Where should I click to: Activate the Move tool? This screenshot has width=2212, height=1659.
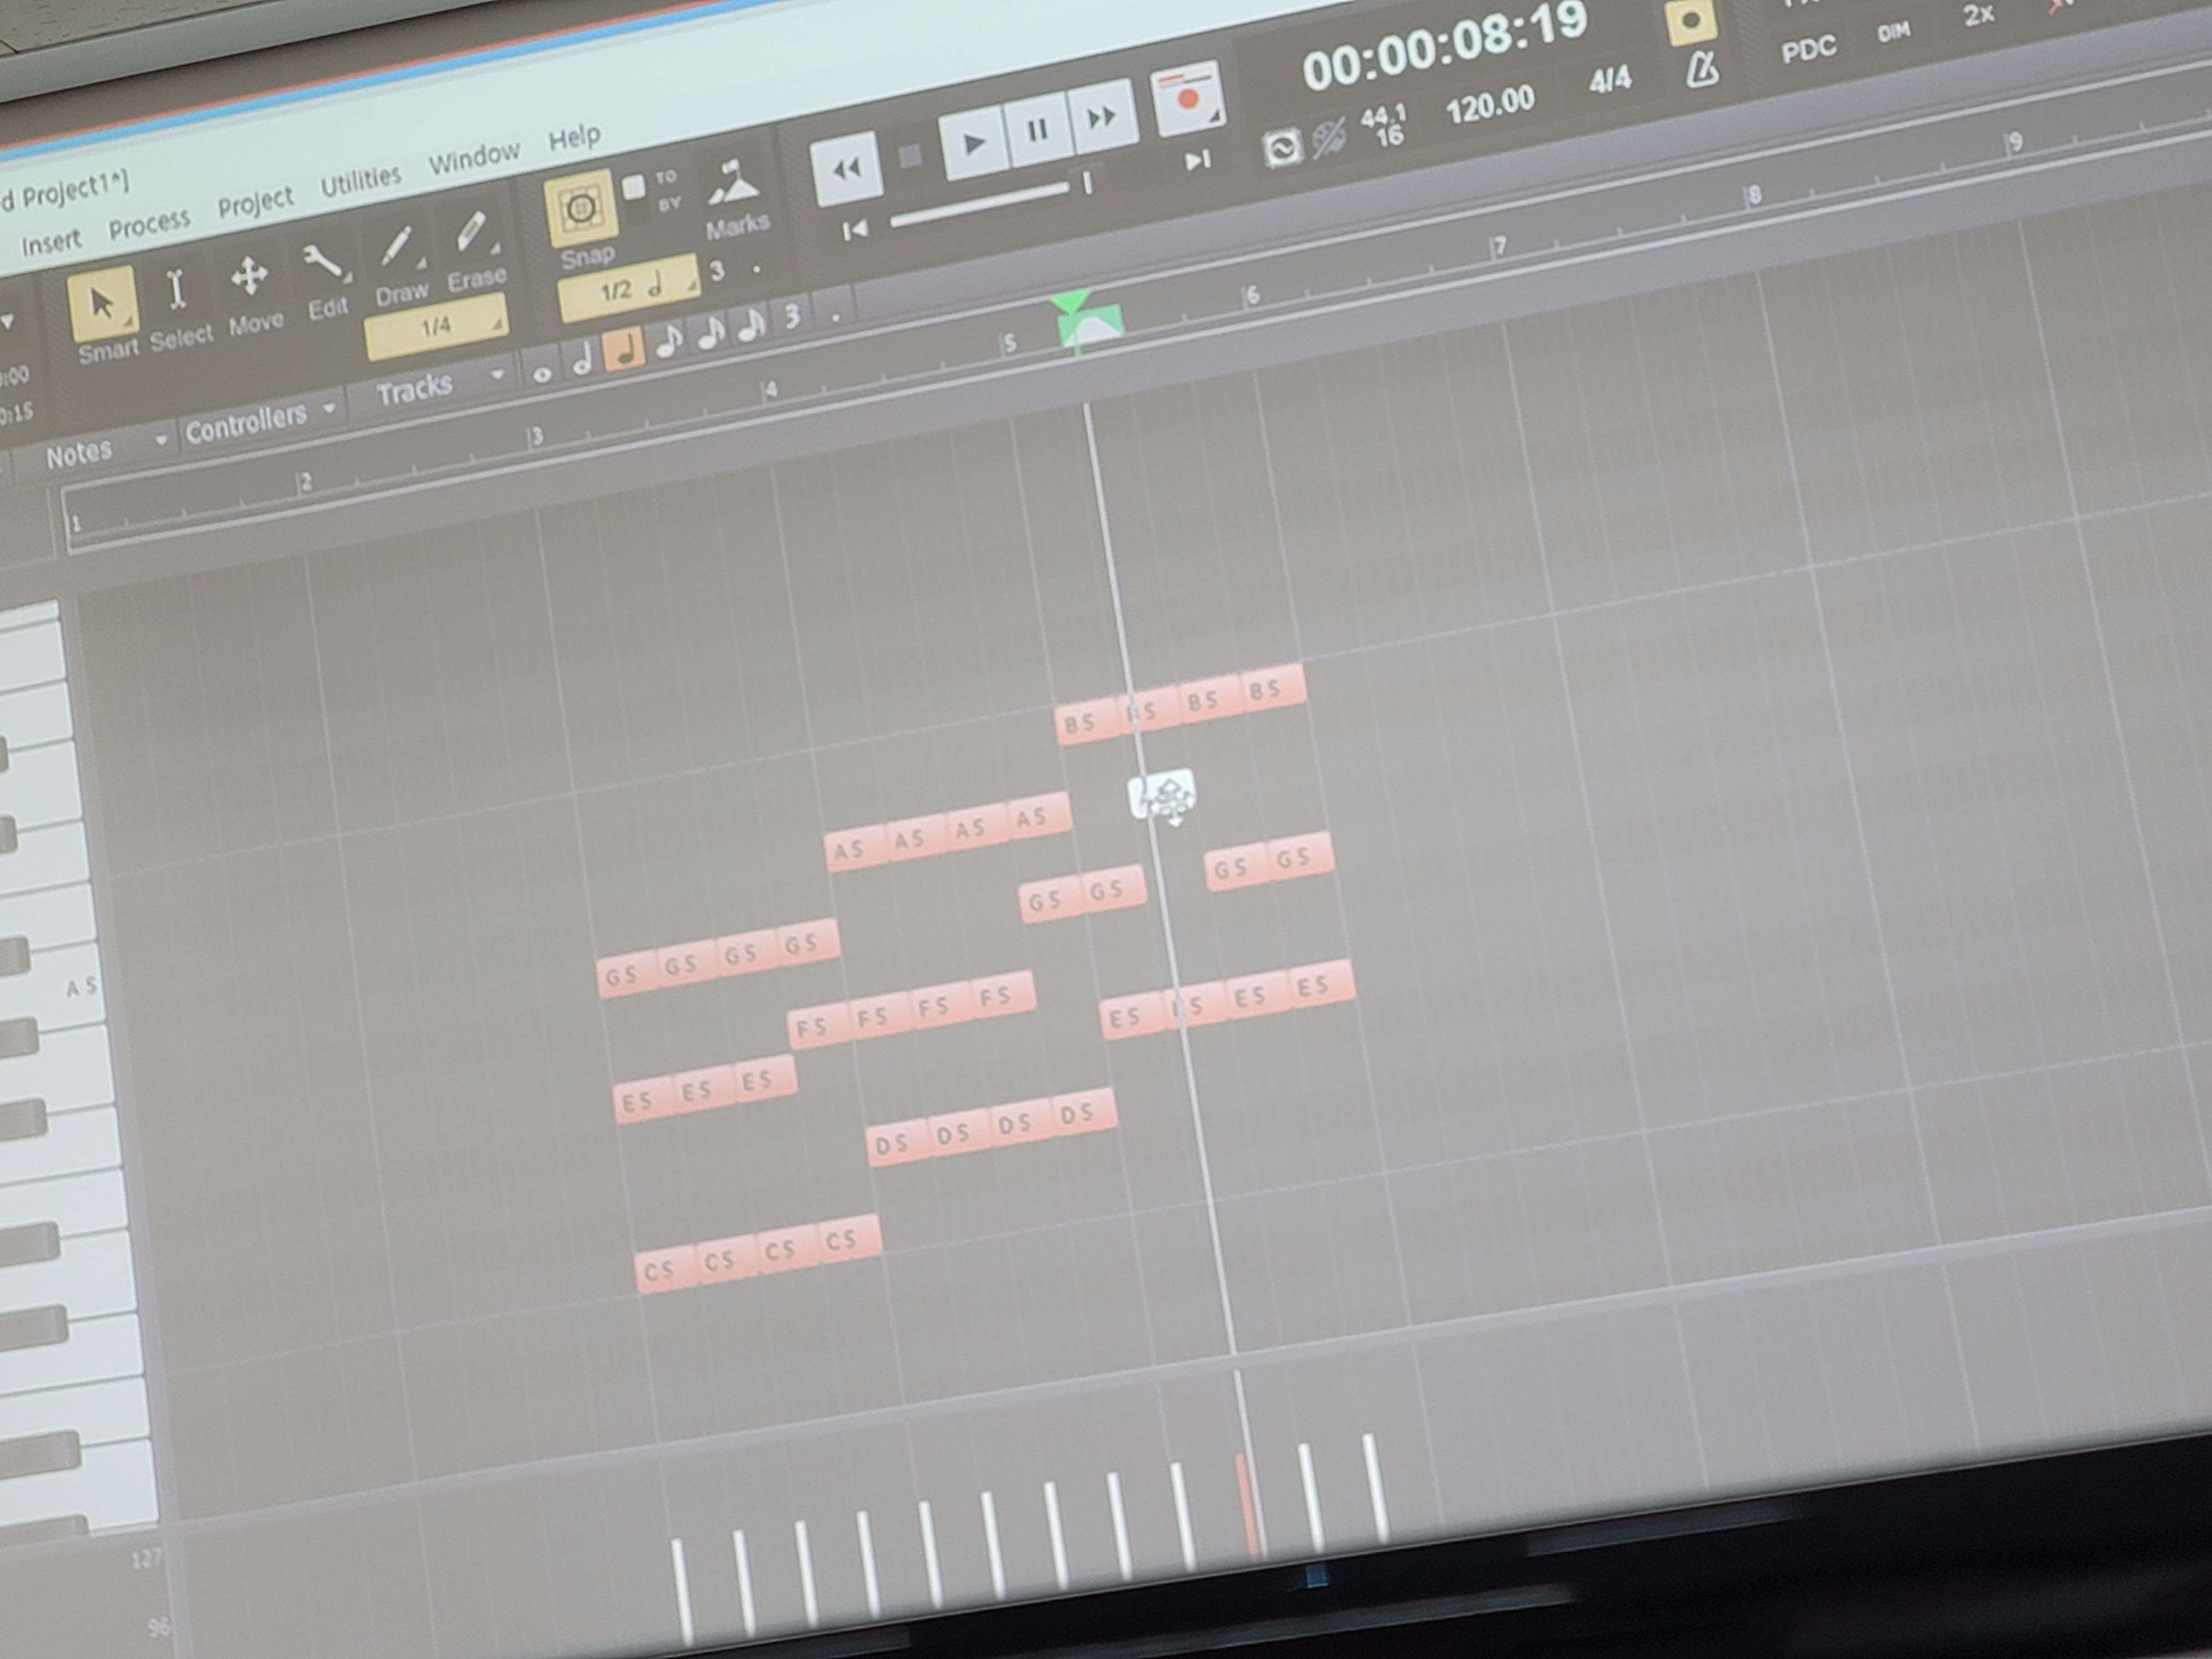point(249,277)
